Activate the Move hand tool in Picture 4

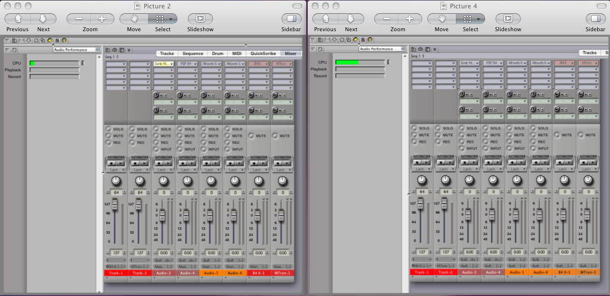tap(442, 19)
